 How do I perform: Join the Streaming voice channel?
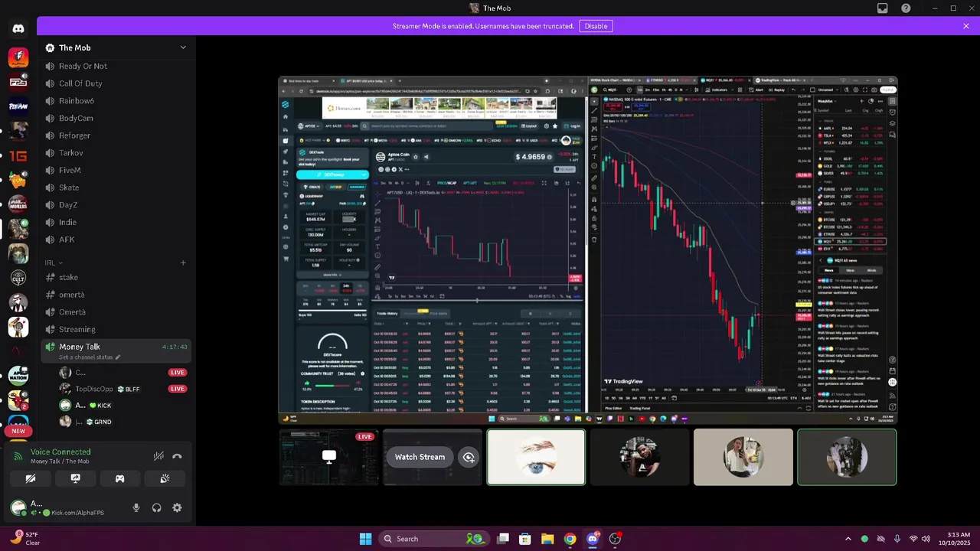point(116,329)
